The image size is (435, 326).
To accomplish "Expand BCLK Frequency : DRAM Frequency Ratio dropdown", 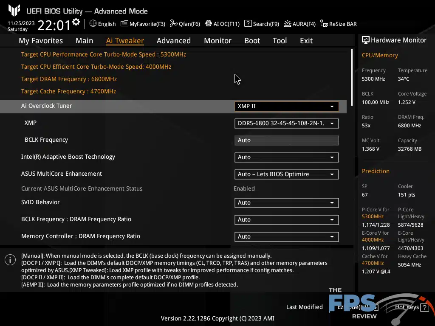I will 287,220.
